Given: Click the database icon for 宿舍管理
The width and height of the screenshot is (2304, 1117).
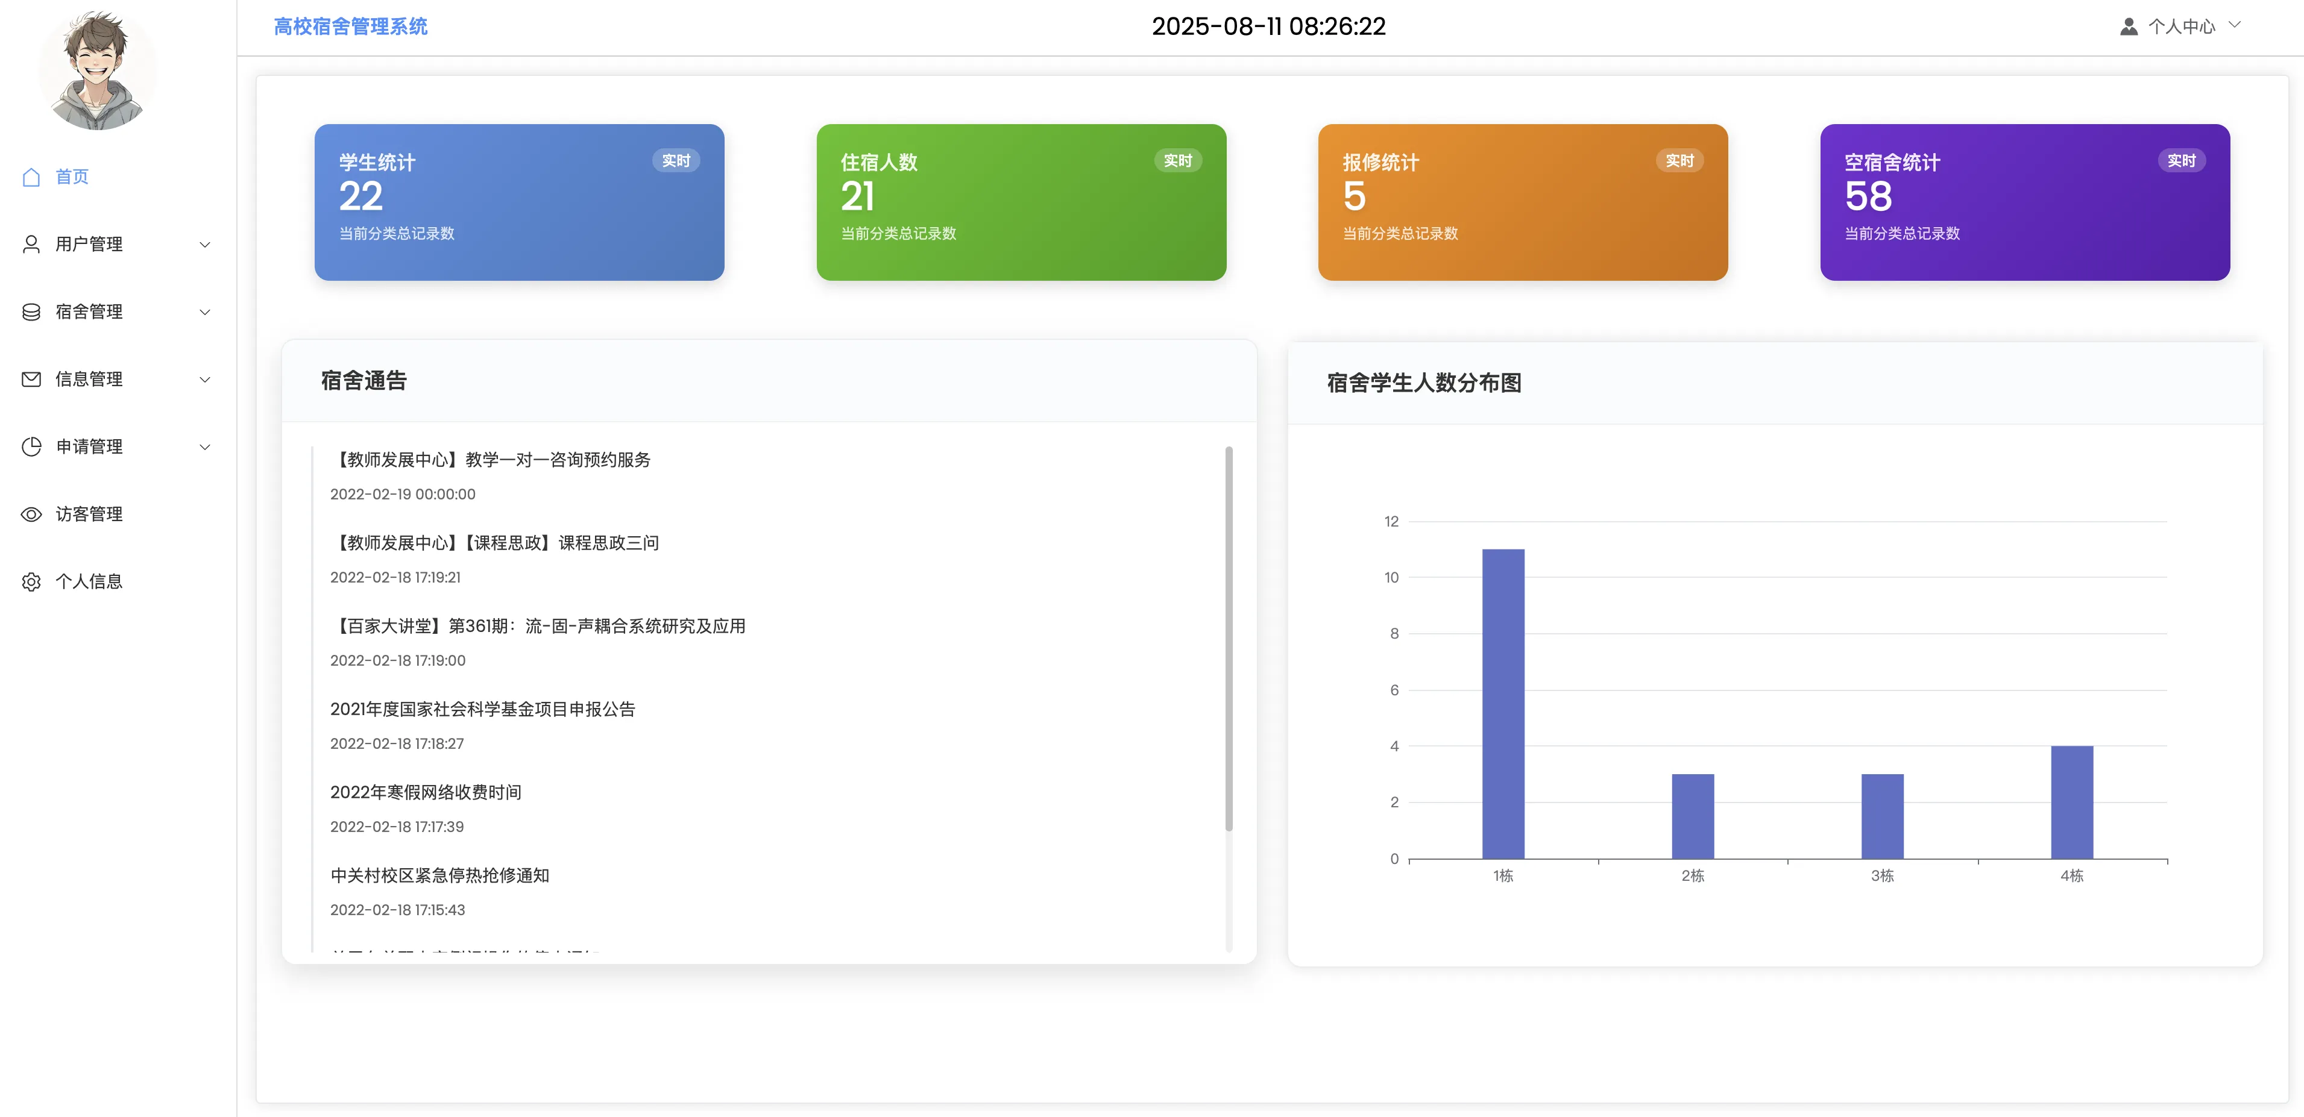Looking at the screenshot, I should (x=31, y=312).
